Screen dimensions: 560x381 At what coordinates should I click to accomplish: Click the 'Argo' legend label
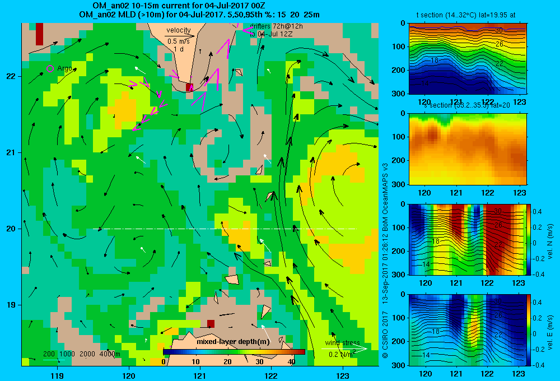click(x=64, y=68)
